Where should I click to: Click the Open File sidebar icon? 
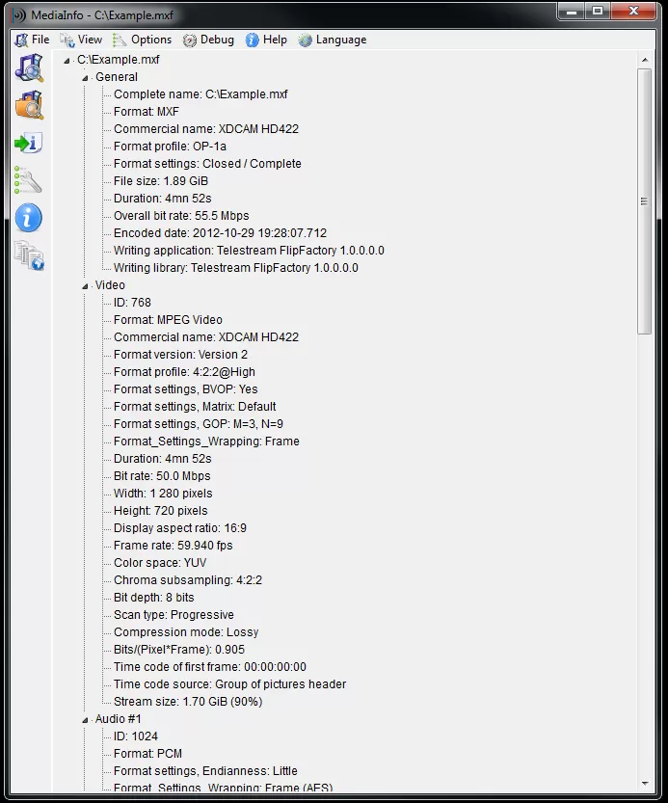pyautogui.click(x=29, y=68)
